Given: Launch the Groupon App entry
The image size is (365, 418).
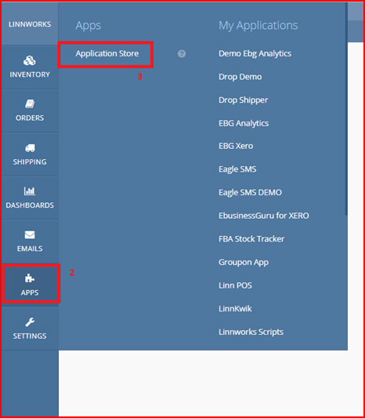Looking at the screenshot, I should (x=244, y=262).
